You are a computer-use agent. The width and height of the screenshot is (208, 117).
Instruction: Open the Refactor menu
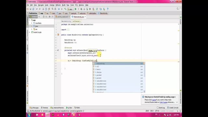coord(58,5)
